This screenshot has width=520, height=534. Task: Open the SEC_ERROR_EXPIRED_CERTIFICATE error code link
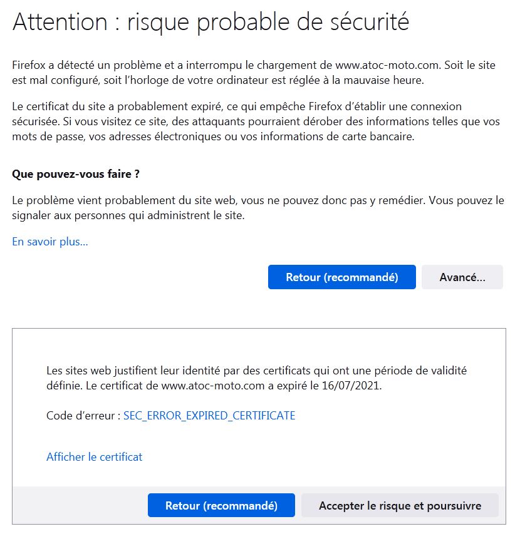pos(209,416)
